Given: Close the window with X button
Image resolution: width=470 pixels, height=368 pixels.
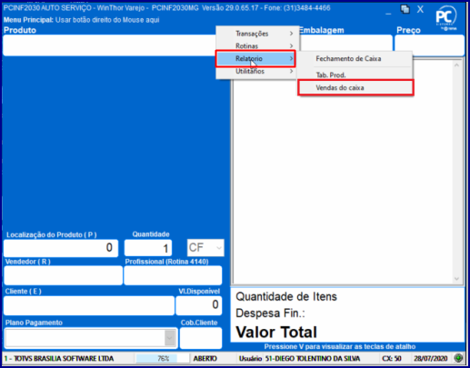Looking at the screenshot, I should (x=420, y=9).
